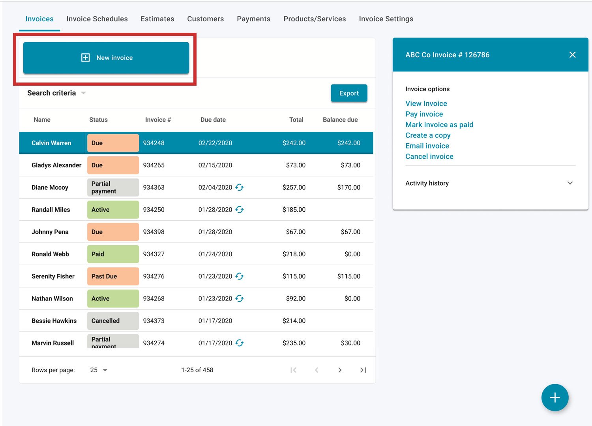The width and height of the screenshot is (592, 426).
Task: Click the New invoice button
Action: (106, 58)
